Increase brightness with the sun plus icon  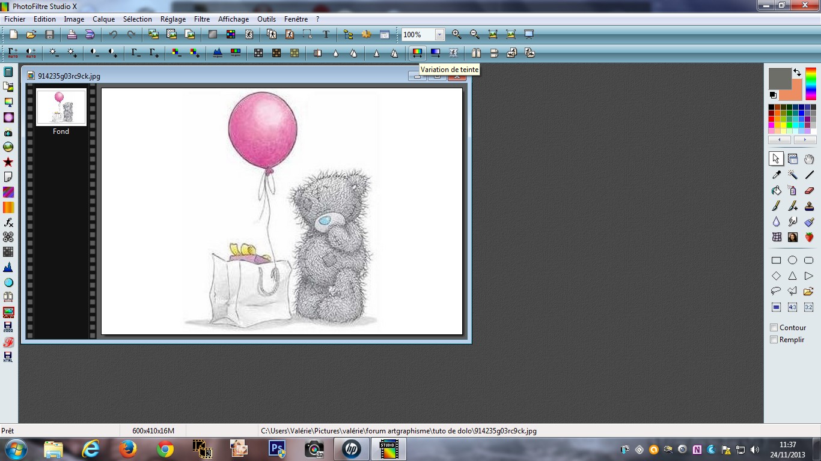click(72, 53)
